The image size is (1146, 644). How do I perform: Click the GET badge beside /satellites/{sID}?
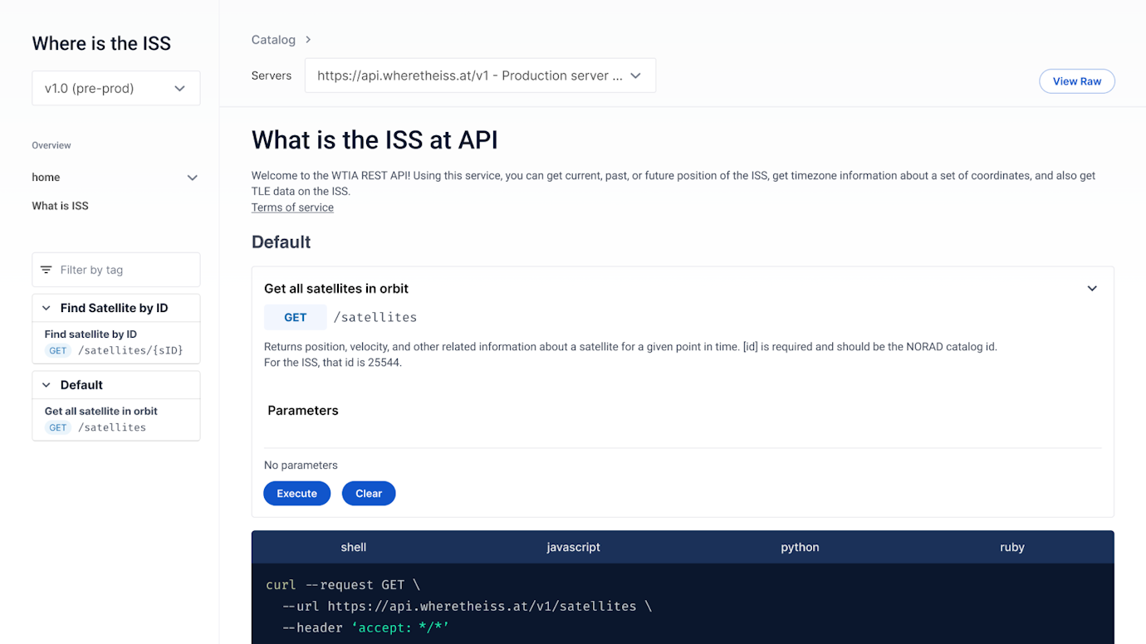(56, 350)
